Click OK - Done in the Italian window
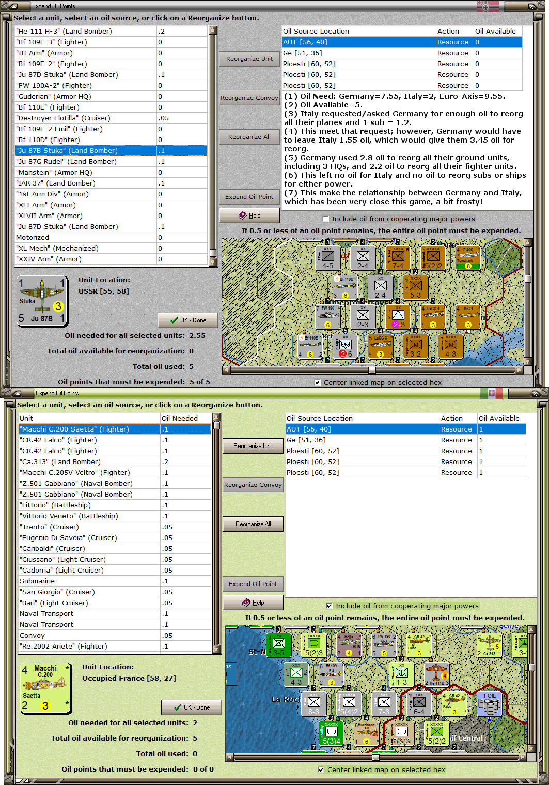This screenshot has height=785, width=549. (192, 707)
